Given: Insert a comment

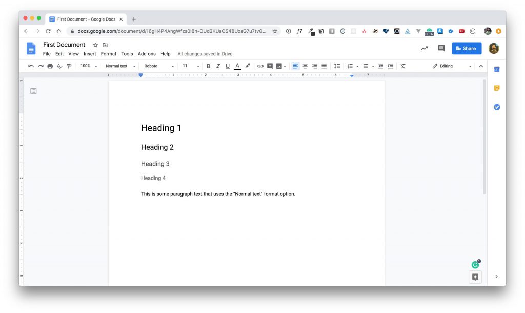Looking at the screenshot, I should 270,66.
